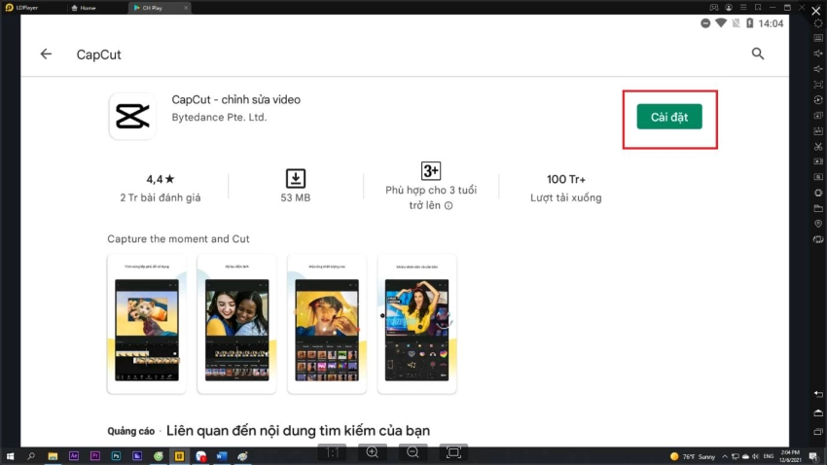Open Android recent apps button in sidebar

coord(818,430)
